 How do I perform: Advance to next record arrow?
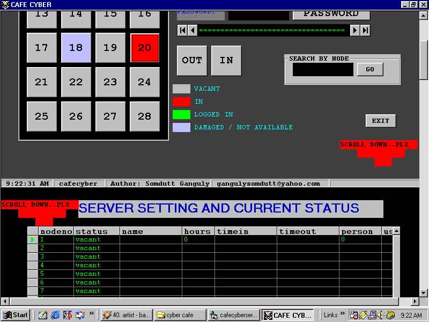click(354, 31)
